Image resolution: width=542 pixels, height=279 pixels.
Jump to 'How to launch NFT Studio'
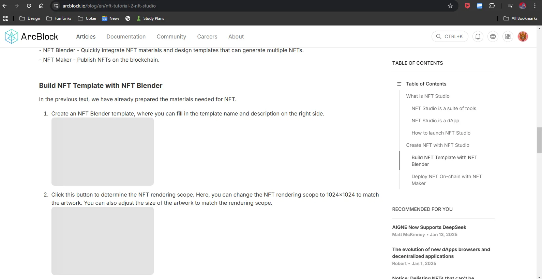click(441, 133)
